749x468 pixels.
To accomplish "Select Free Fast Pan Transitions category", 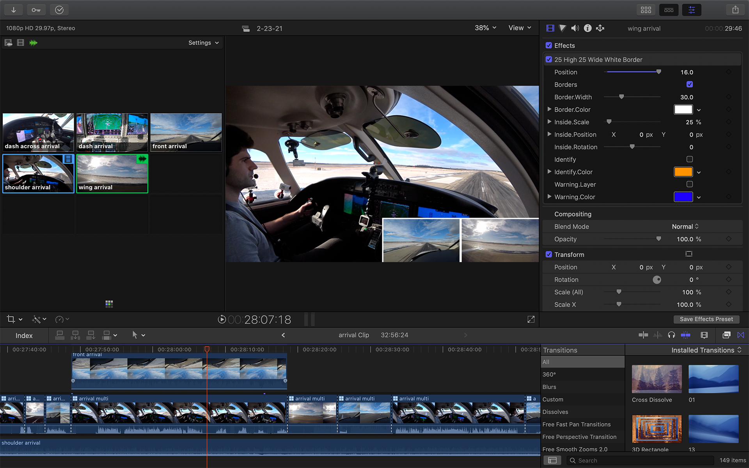I will point(583,424).
